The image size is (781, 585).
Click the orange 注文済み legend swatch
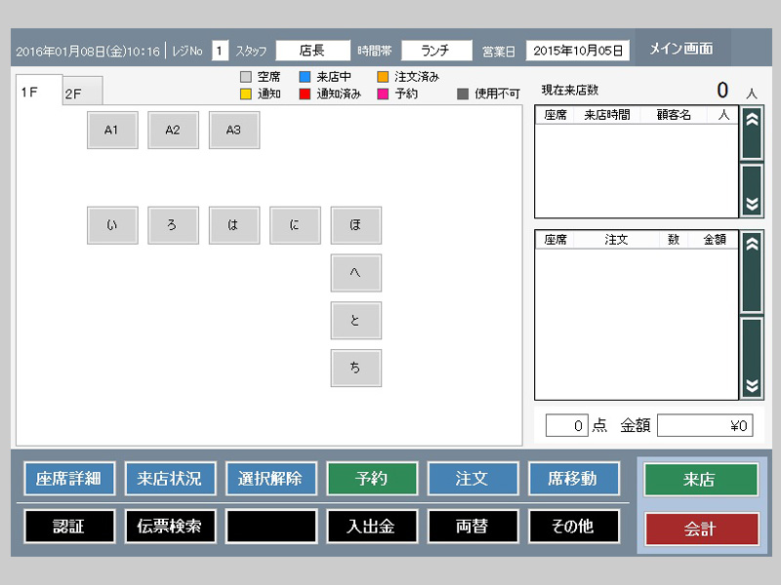click(x=383, y=76)
